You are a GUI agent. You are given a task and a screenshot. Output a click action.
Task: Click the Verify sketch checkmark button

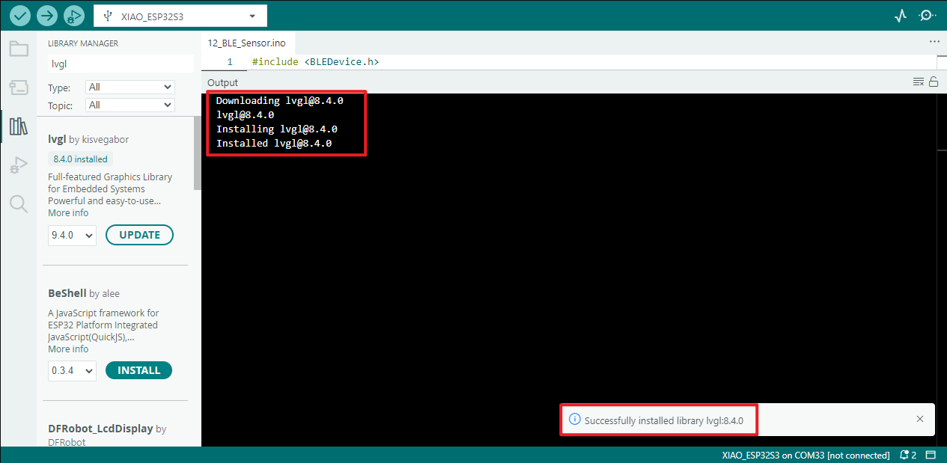coord(21,15)
